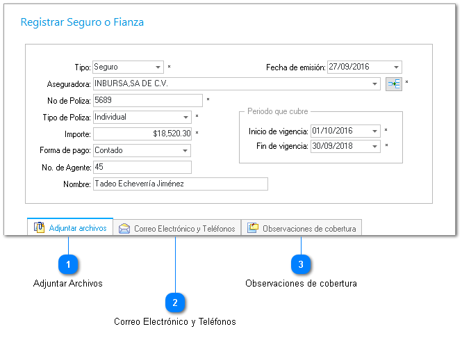Click the Registrar Seguro o Fianza heading

(82, 22)
